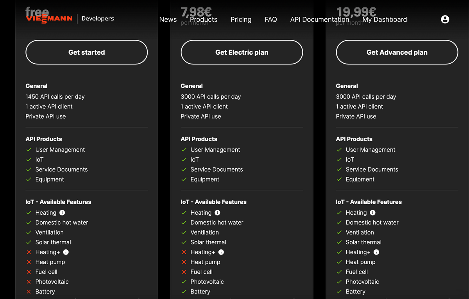Open API Documentation from the navigation
The width and height of the screenshot is (469, 299).
click(x=320, y=20)
